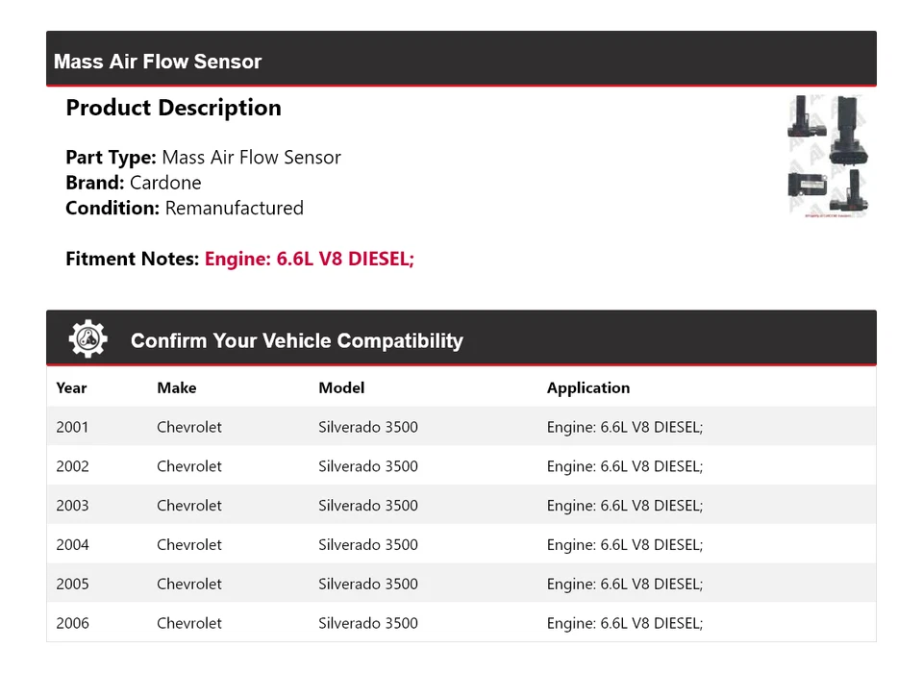The height and width of the screenshot is (673, 923).
Task: Click the gear icon beside Confirm Your Vehicle Compatibility
Action: point(88,339)
